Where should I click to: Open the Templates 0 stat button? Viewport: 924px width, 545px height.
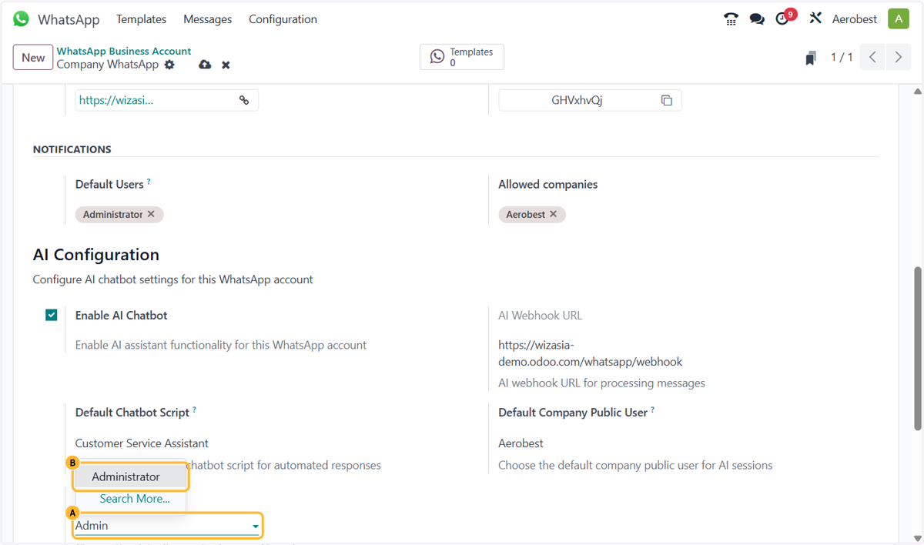pos(462,57)
